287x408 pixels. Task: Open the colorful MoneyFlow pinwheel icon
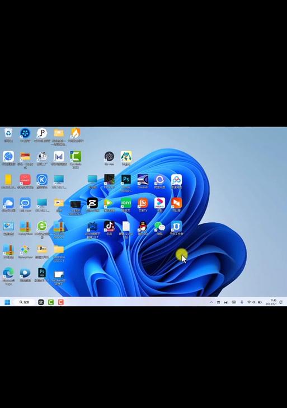(x=25, y=250)
